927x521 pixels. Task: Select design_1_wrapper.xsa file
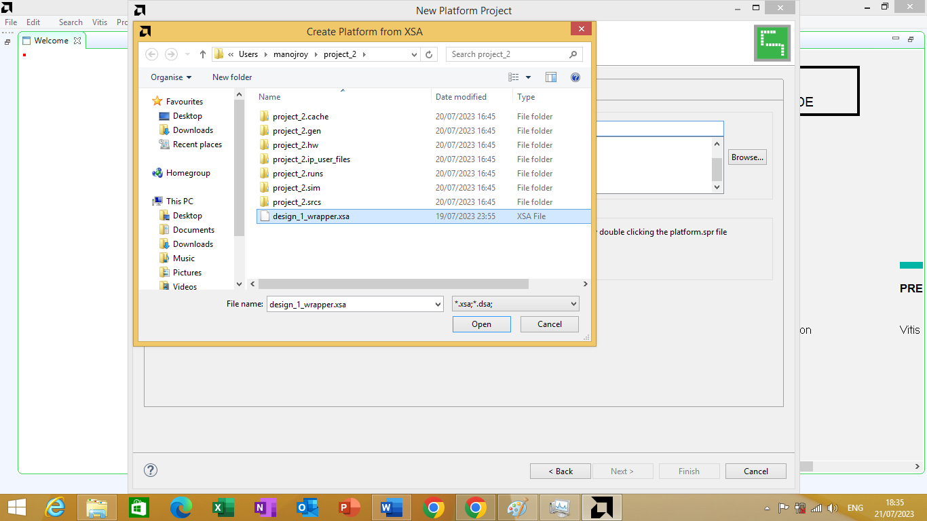click(423, 216)
